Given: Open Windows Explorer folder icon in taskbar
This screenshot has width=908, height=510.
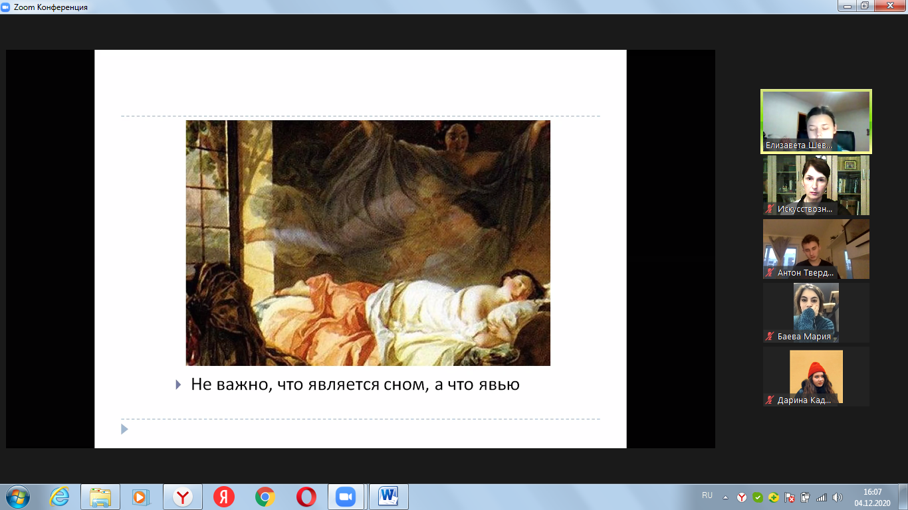Looking at the screenshot, I should tap(100, 497).
